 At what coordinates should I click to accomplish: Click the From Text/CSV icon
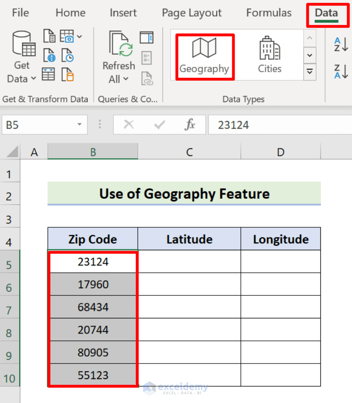point(49,36)
